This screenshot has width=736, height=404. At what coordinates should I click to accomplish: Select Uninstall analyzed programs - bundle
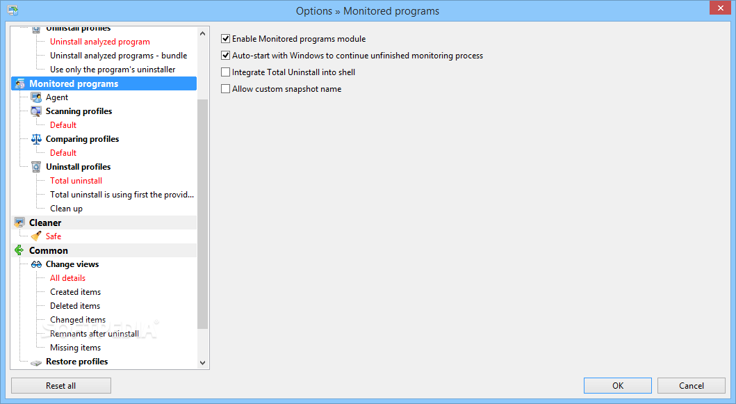[x=119, y=56]
